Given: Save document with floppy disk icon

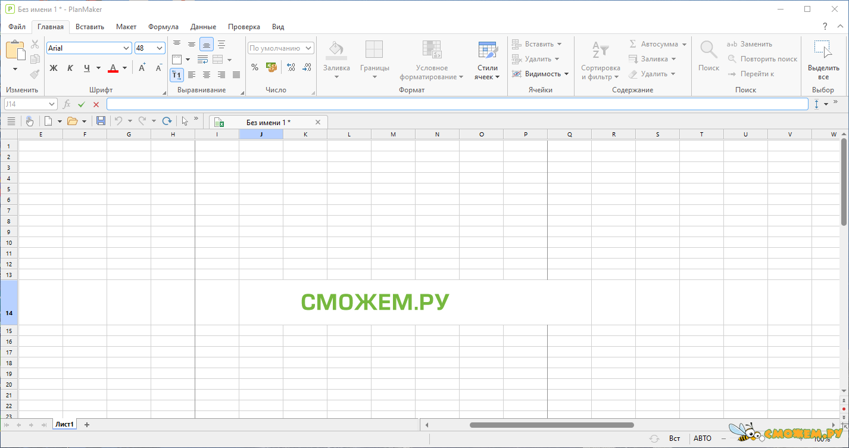Looking at the screenshot, I should (x=101, y=121).
